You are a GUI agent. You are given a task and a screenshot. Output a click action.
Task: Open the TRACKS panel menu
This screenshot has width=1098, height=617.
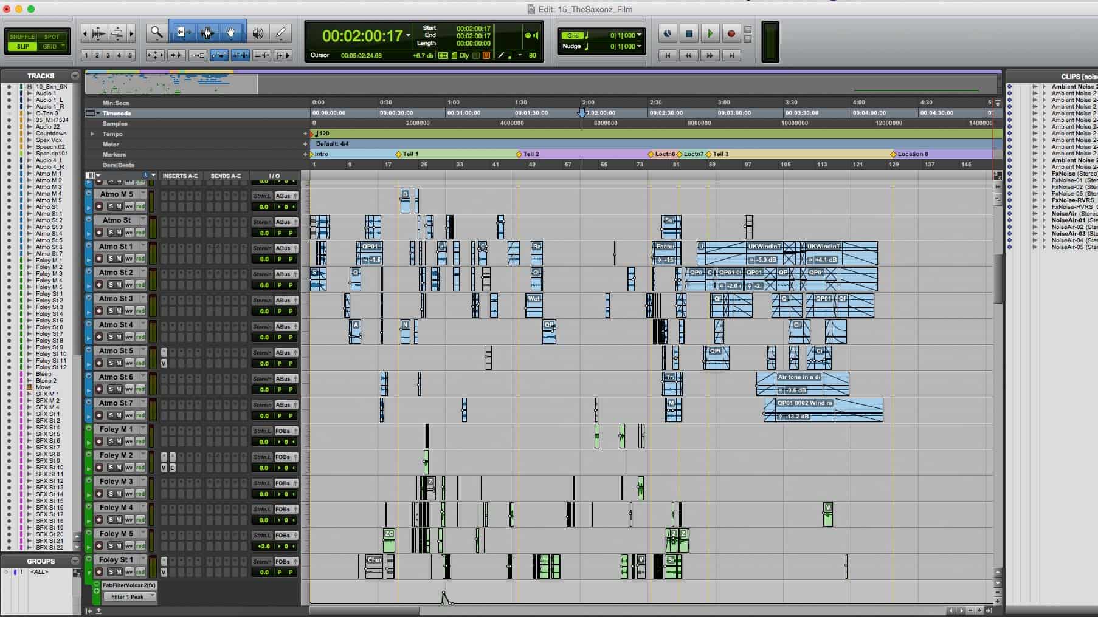[75, 75]
